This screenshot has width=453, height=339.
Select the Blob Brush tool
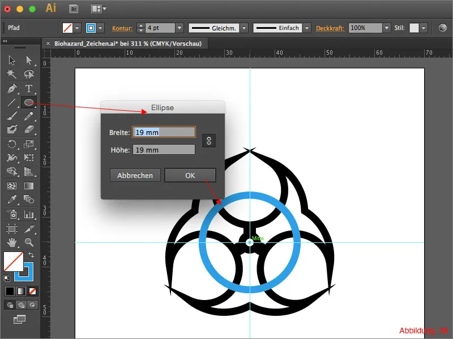tap(12, 129)
